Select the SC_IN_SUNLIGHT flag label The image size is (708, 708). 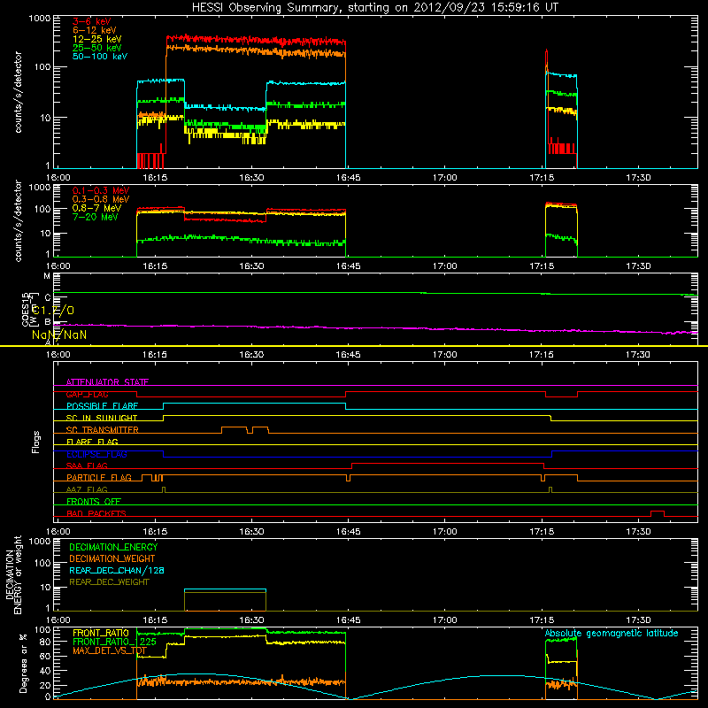point(102,418)
